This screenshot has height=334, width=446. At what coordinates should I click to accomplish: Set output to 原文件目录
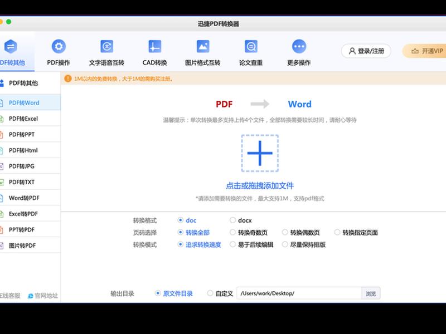(x=158, y=293)
